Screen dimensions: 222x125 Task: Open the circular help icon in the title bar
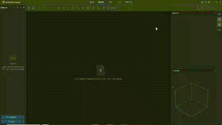(205, 2)
